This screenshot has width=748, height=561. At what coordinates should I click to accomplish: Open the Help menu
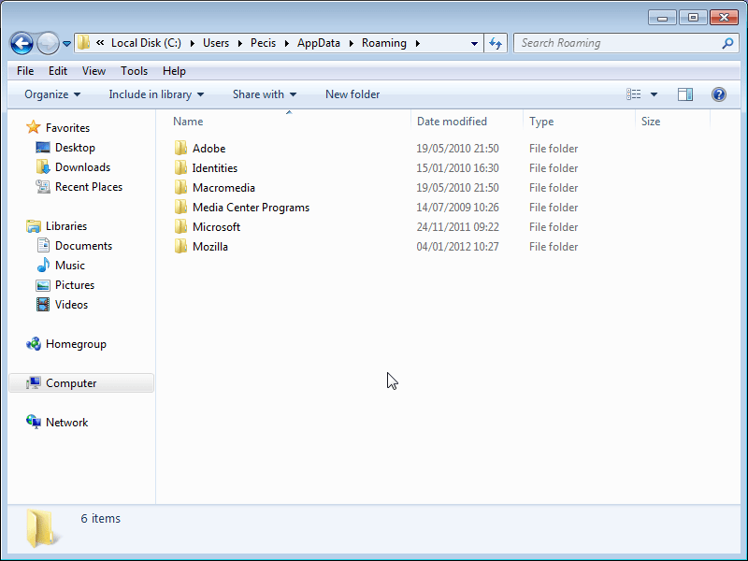pos(174,71)
